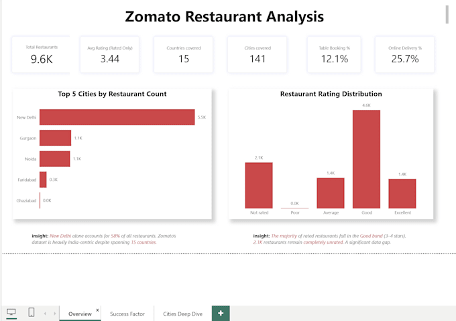Add a new report page
Viewport: 456px width, 321px height.
[221, 313]
